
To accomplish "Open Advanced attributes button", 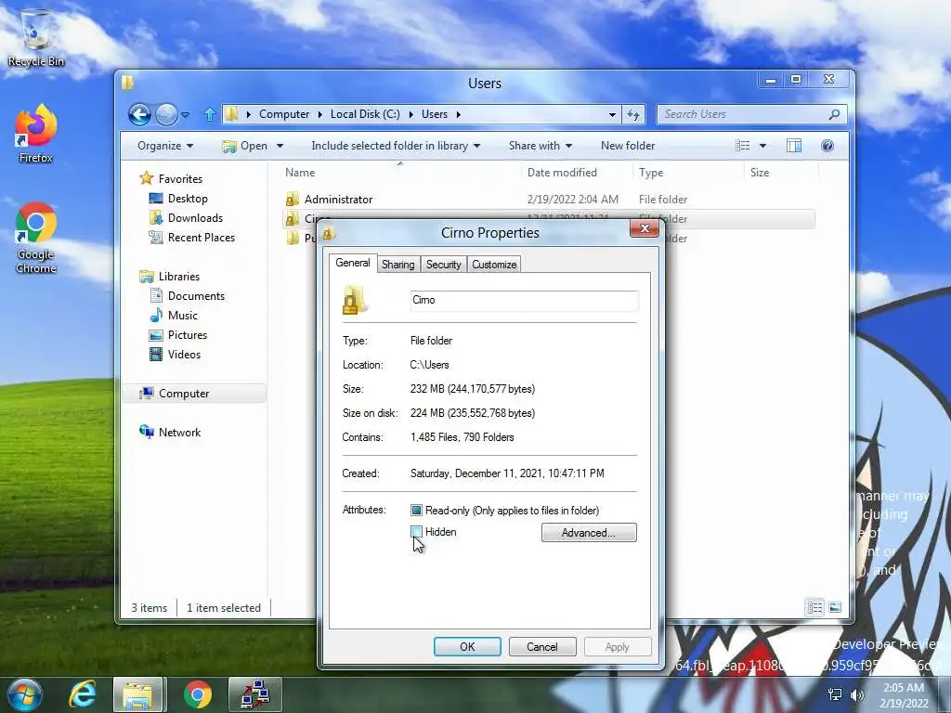I will (589, 532).
